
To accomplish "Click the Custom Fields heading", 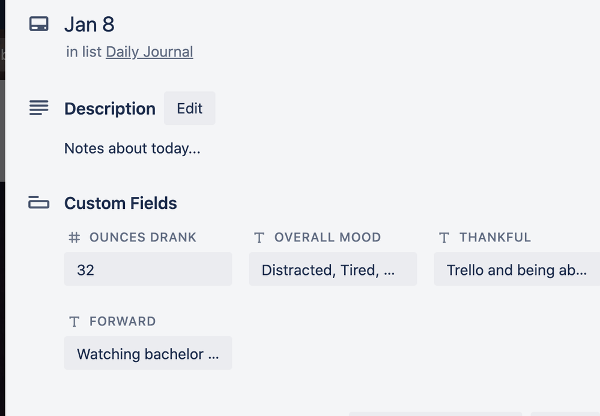I will (x=121, y=203).
